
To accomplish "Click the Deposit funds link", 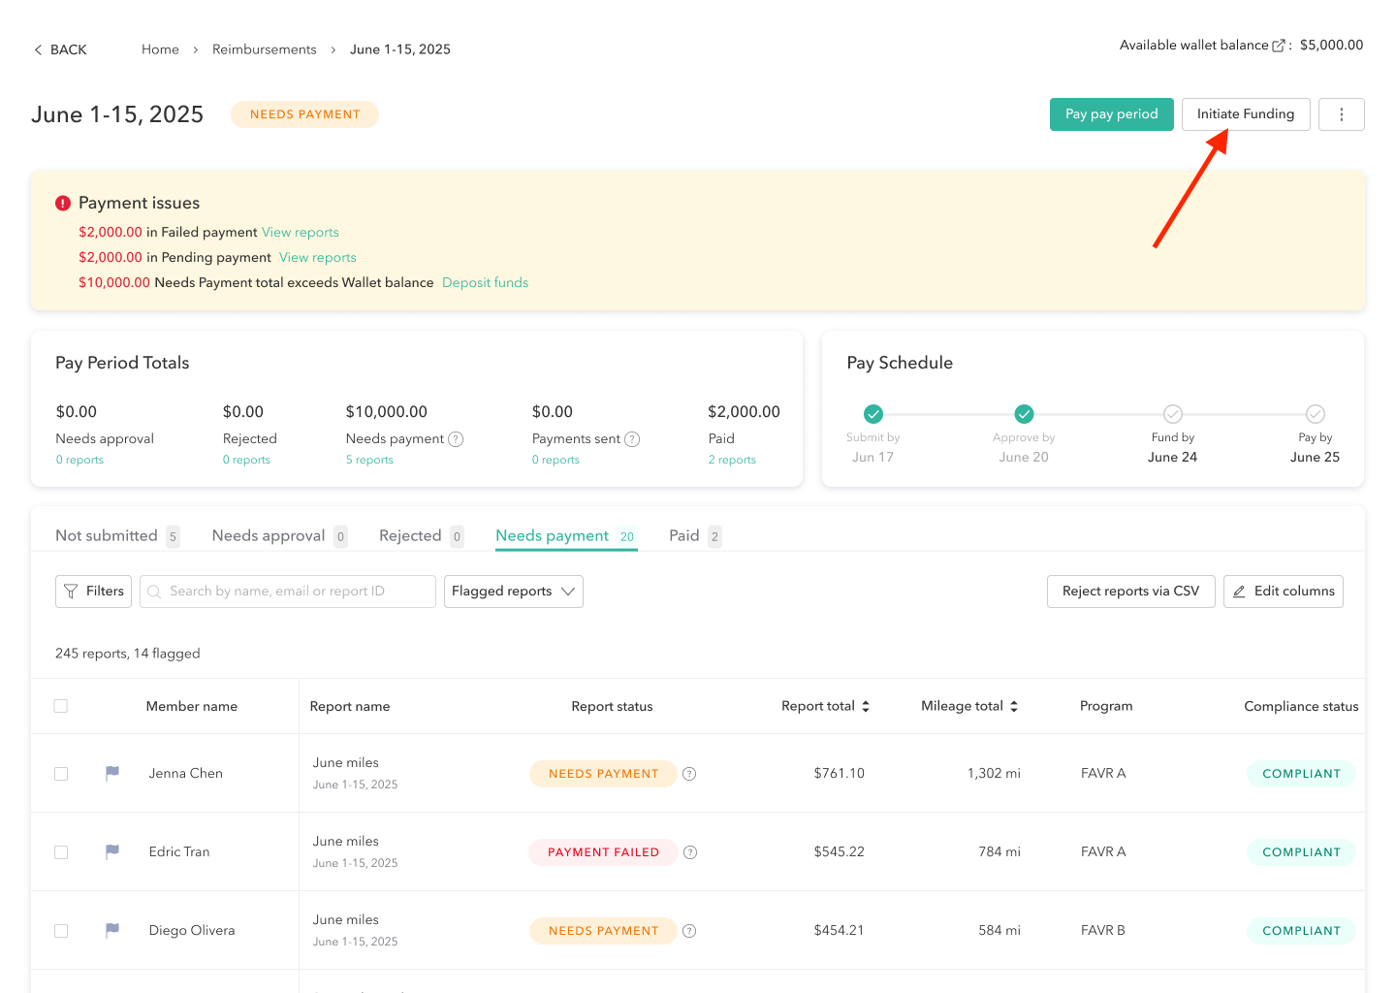I will click(x=485, y=283).
